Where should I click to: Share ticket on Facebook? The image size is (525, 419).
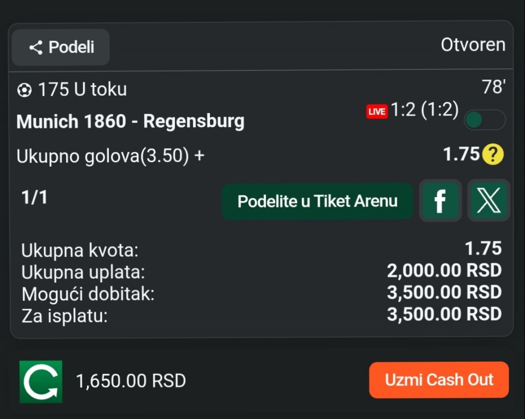pyautogui.click(x=440, y=201)
